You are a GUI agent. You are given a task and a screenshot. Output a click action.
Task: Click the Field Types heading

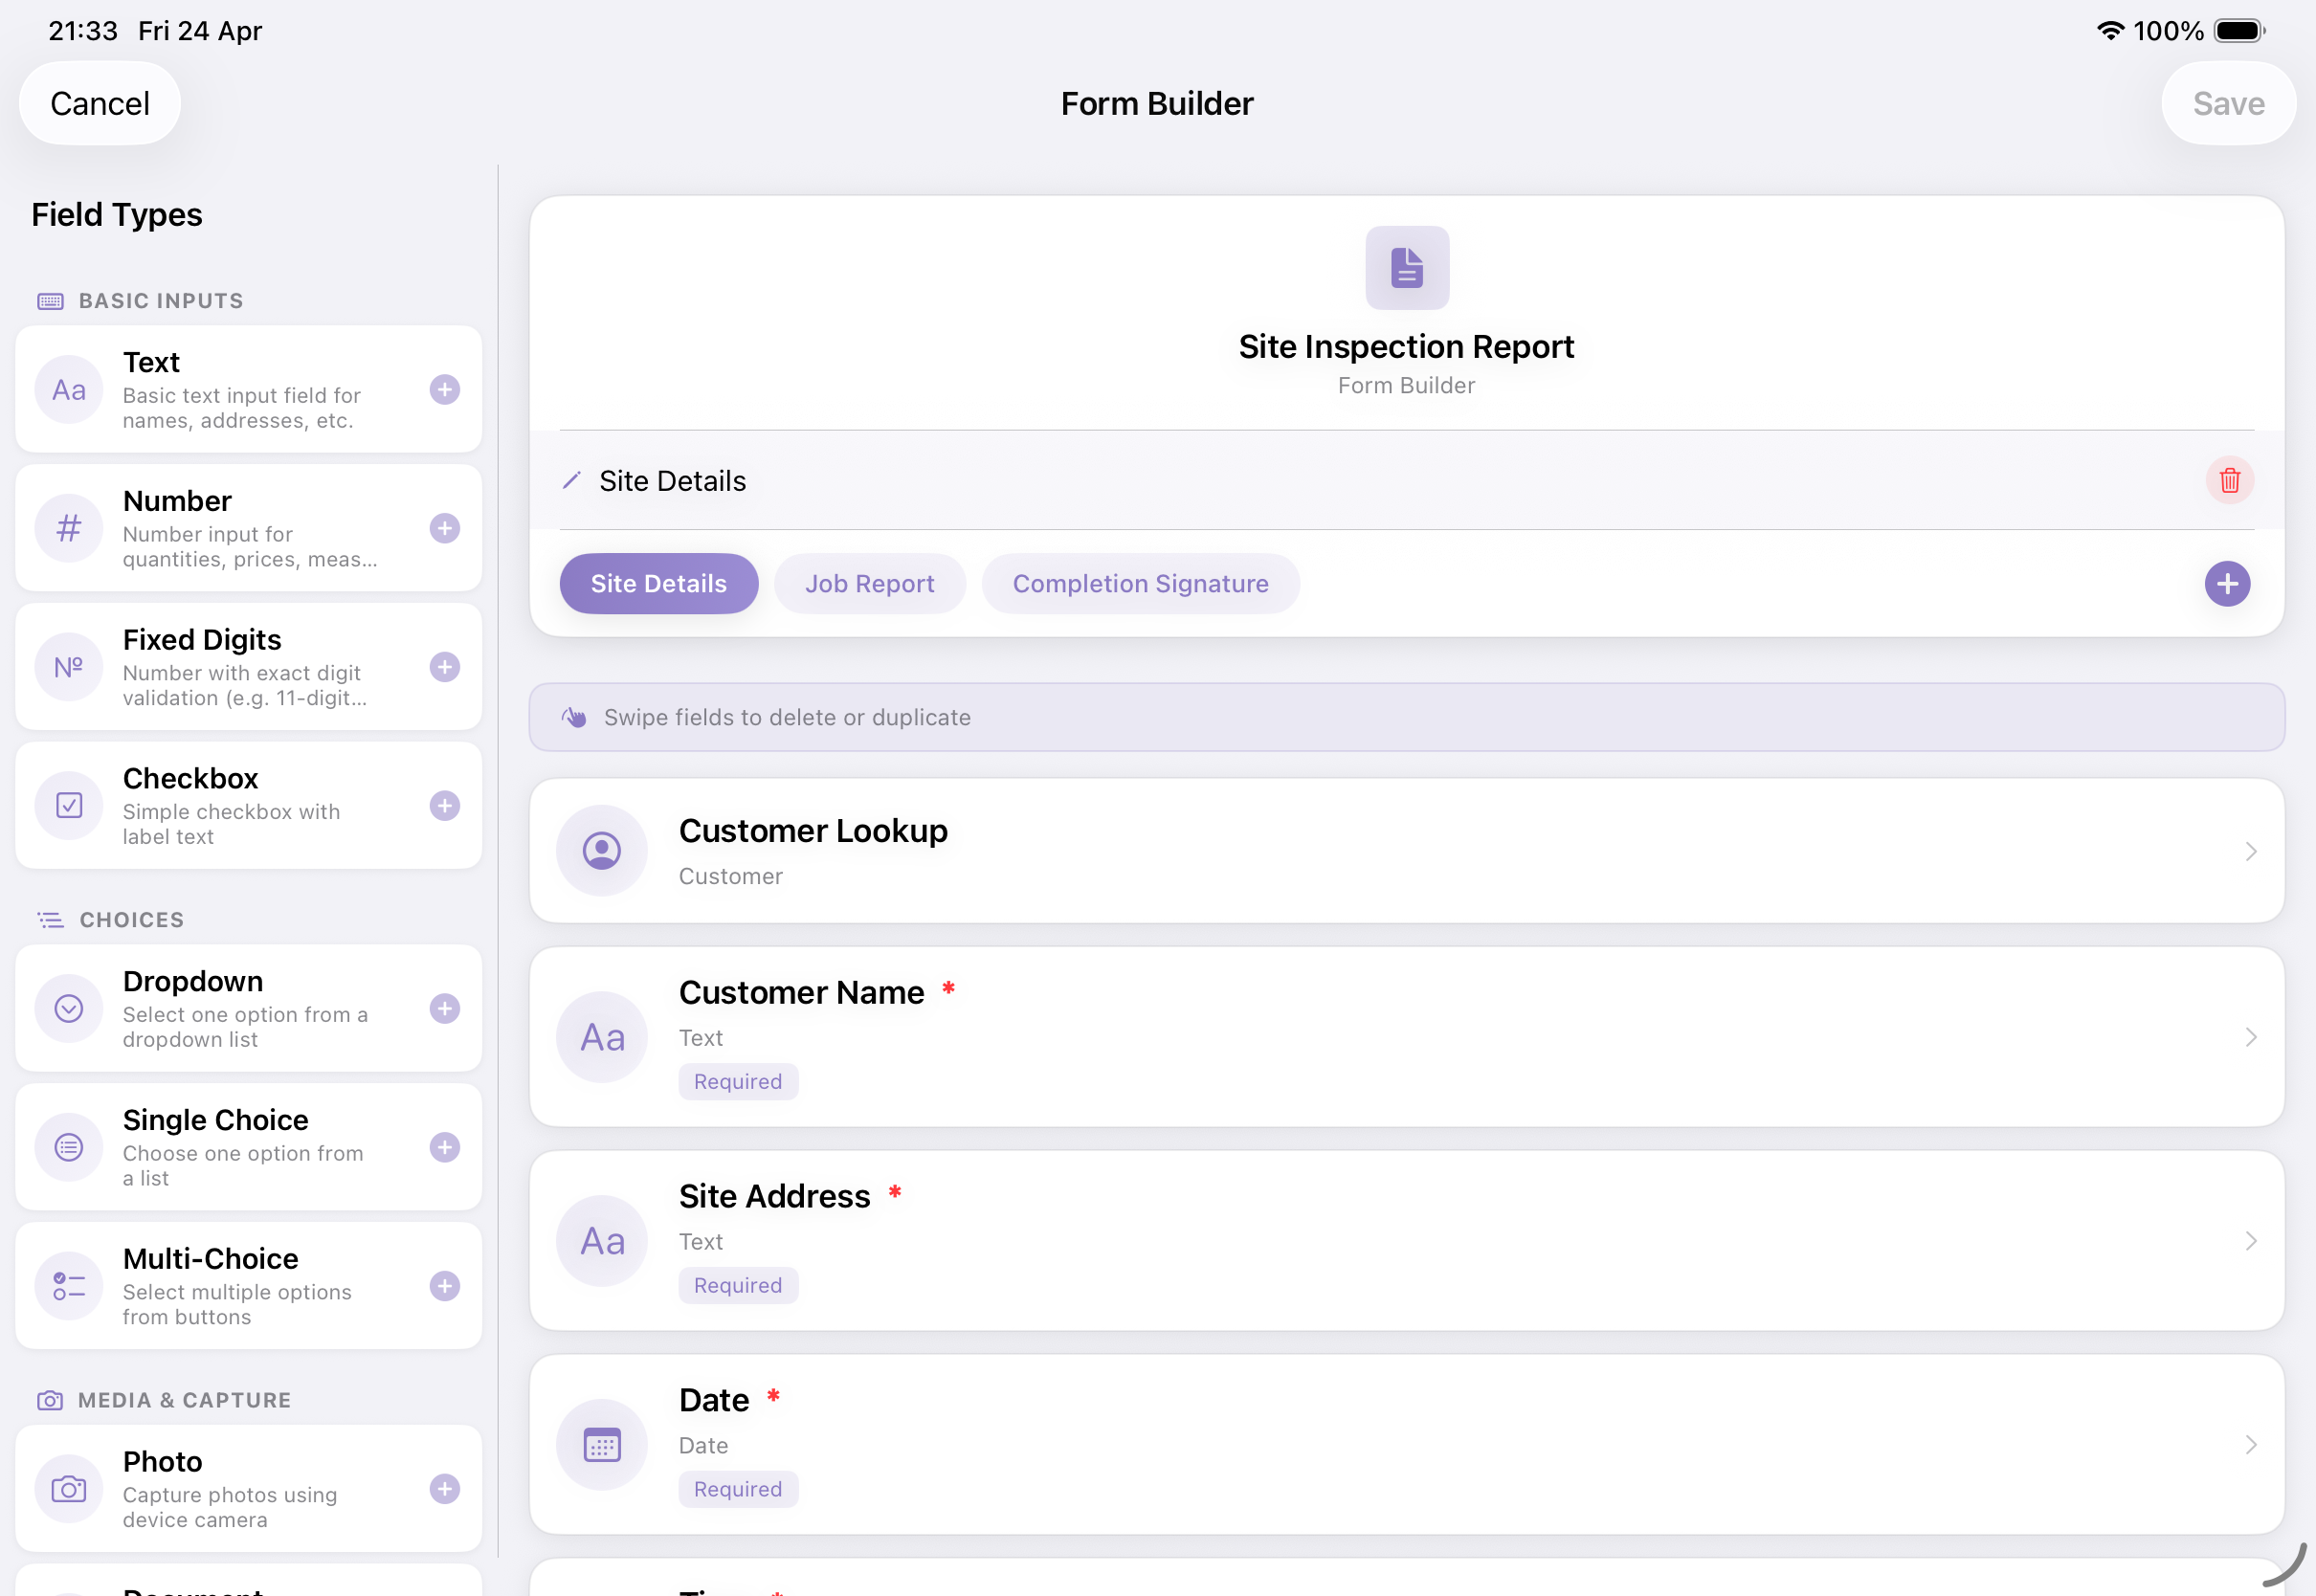[x=117, y=214]
